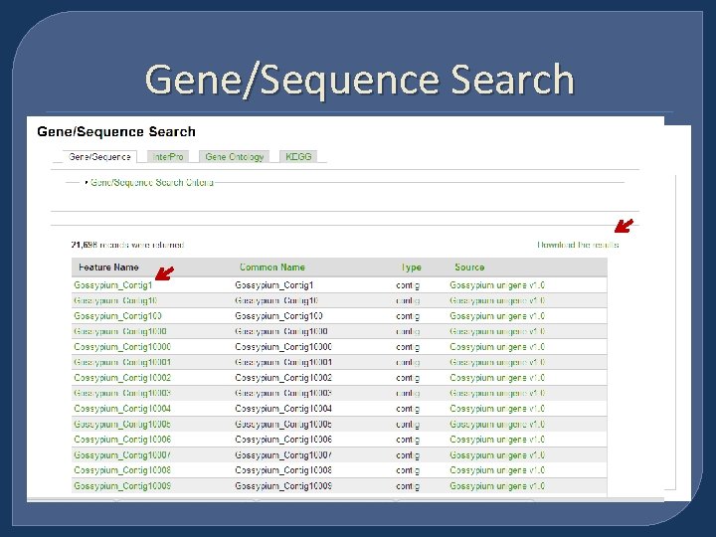This screenshot has height=537, width=716.
Task: Sort by Source column header
Action: tap(469, 268)
